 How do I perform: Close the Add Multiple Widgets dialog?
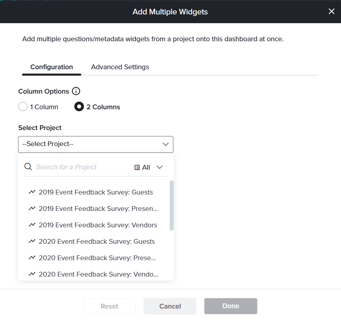tap(331, 12)
